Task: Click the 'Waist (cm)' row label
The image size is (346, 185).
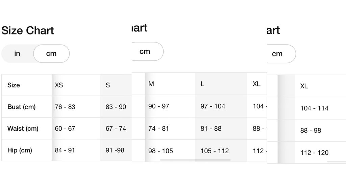Action: 23,128
